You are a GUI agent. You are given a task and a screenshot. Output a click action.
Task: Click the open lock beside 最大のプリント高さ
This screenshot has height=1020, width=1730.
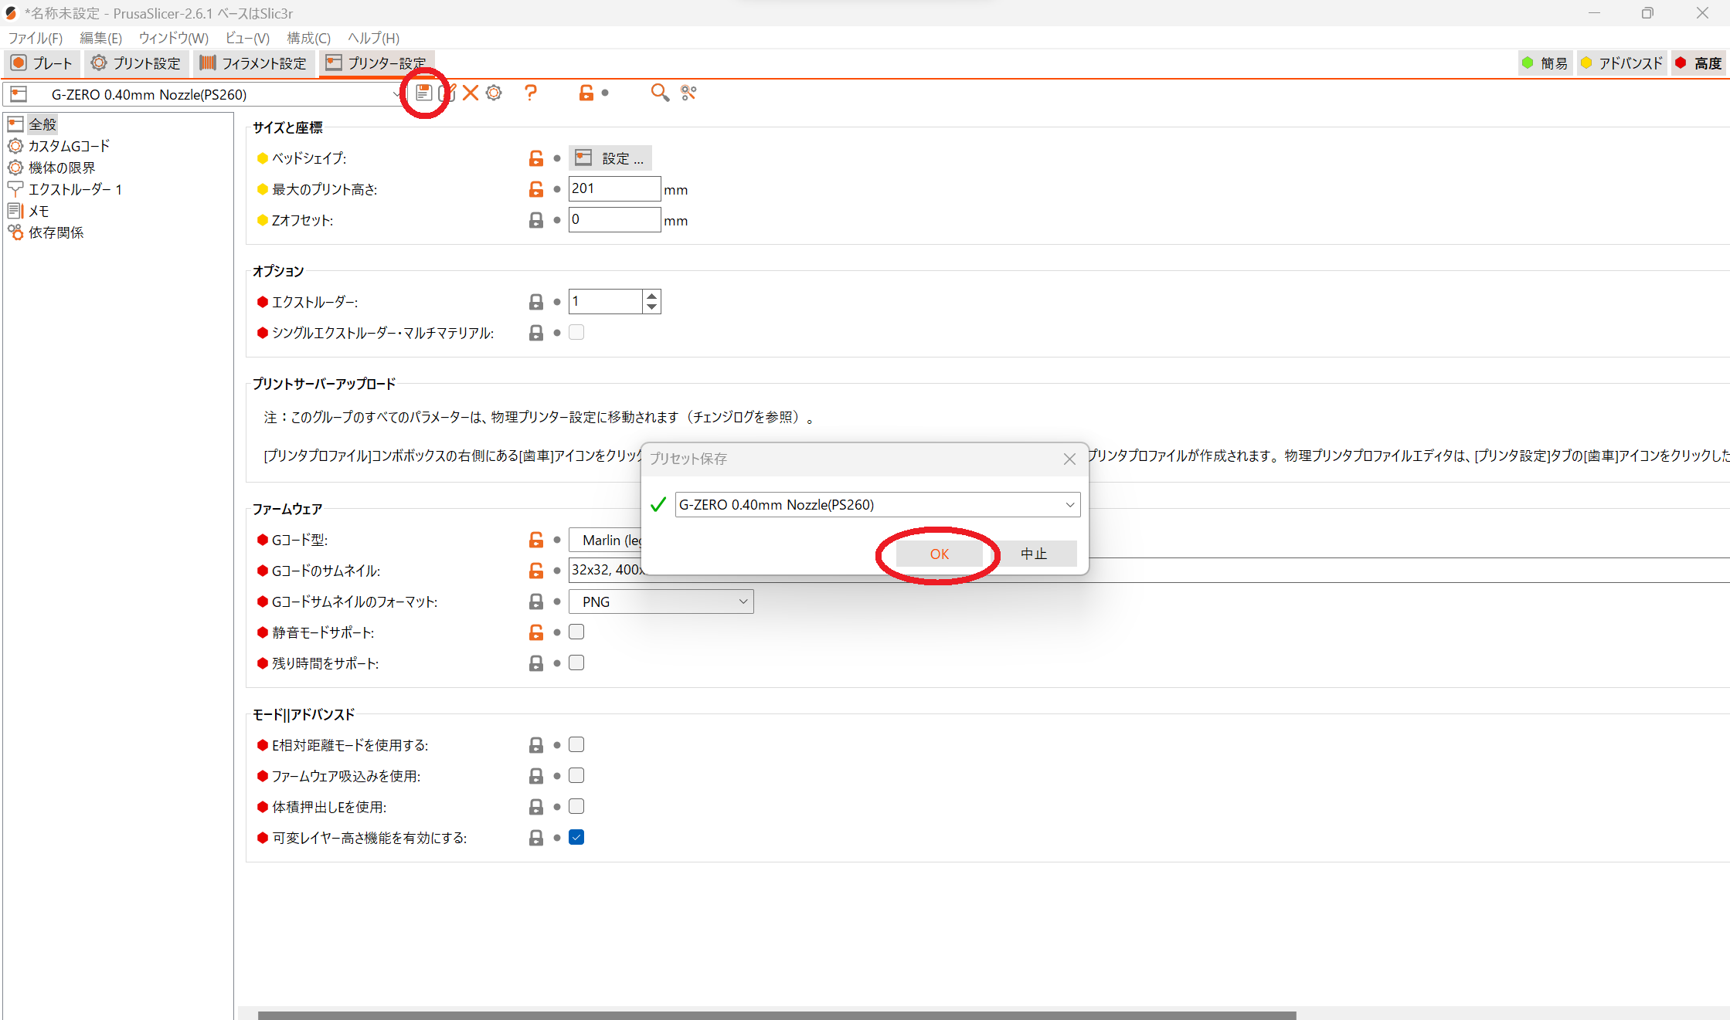coord(535,189)
